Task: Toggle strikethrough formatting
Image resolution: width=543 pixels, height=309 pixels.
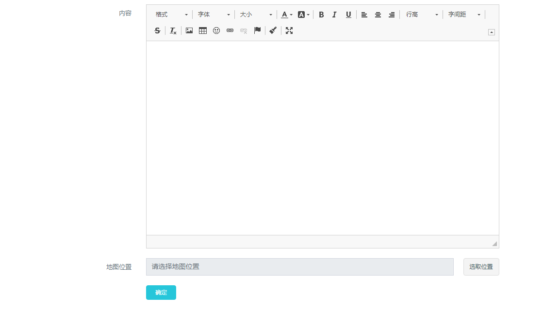Action: tap(157, 31)
